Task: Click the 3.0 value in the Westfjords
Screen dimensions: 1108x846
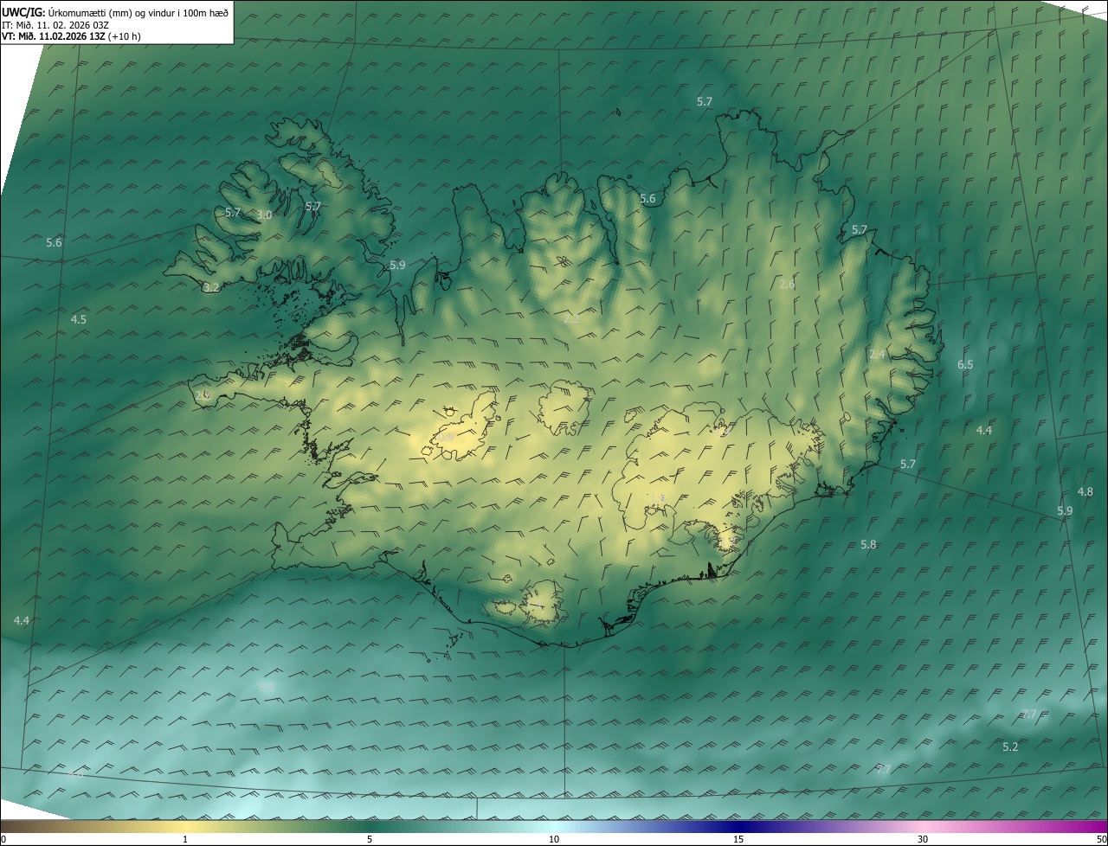Action: click(x=265, y=215)
